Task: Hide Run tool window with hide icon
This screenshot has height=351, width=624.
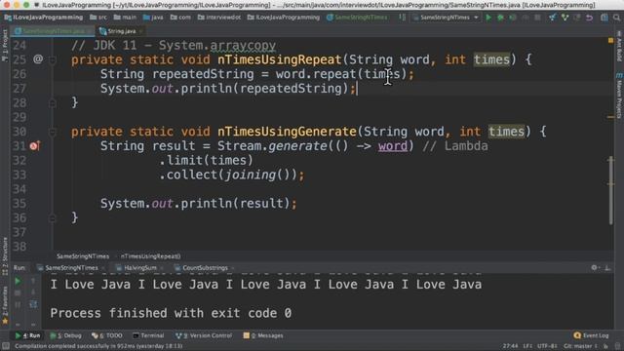Action: pos(607,268)
